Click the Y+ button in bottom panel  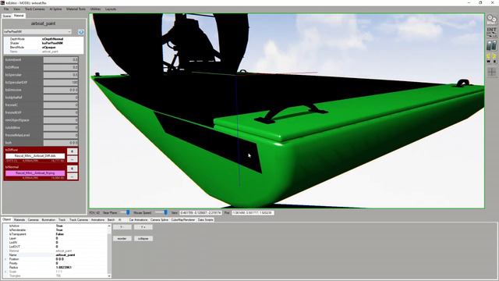click(x=143, y=227)
